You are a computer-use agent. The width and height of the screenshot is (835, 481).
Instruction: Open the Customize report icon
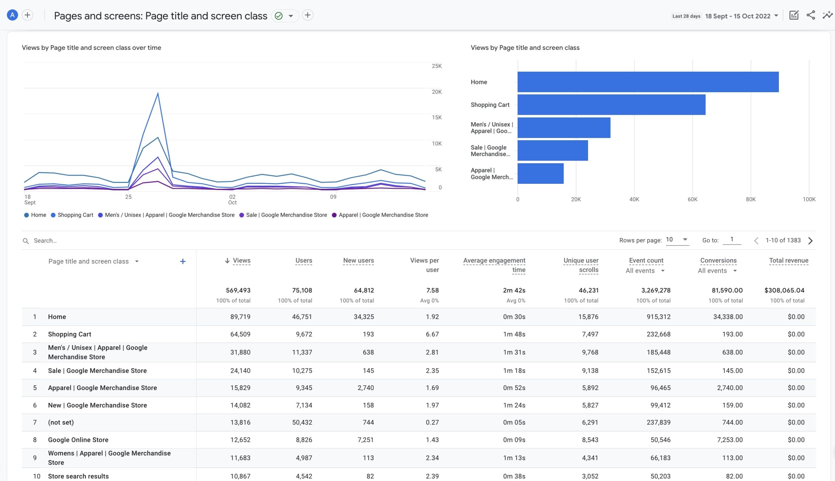click(794, 15)
